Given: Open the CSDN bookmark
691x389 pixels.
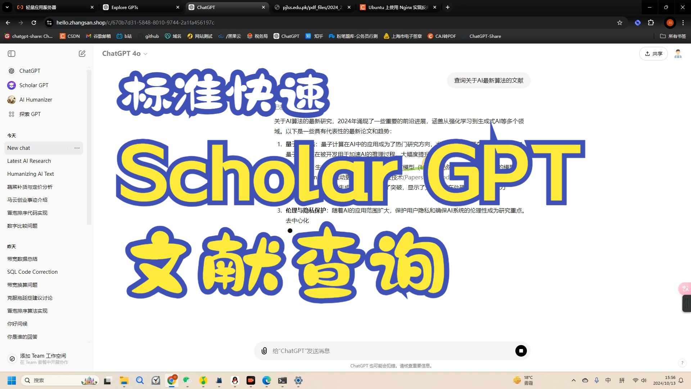Looking at the screenshot, I should click(70, 36).
